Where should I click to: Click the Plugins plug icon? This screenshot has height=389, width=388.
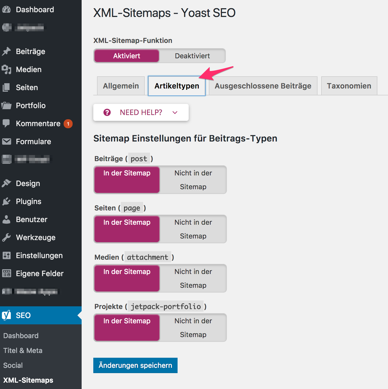tap(6, 201)
